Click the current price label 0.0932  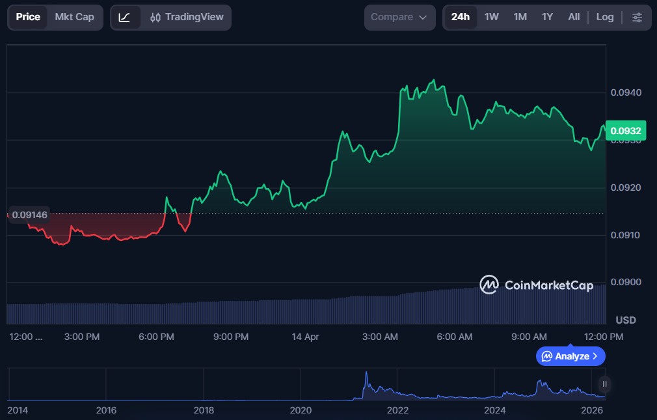[624, 131]
